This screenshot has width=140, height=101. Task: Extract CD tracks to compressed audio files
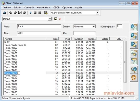click(x=134, y=36)
